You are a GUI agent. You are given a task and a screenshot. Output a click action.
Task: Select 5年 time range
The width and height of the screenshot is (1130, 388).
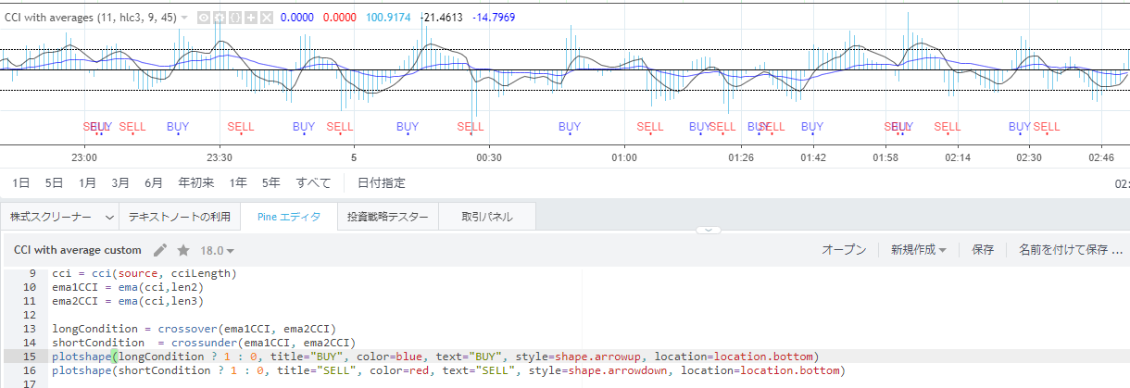tap(271, 183)
